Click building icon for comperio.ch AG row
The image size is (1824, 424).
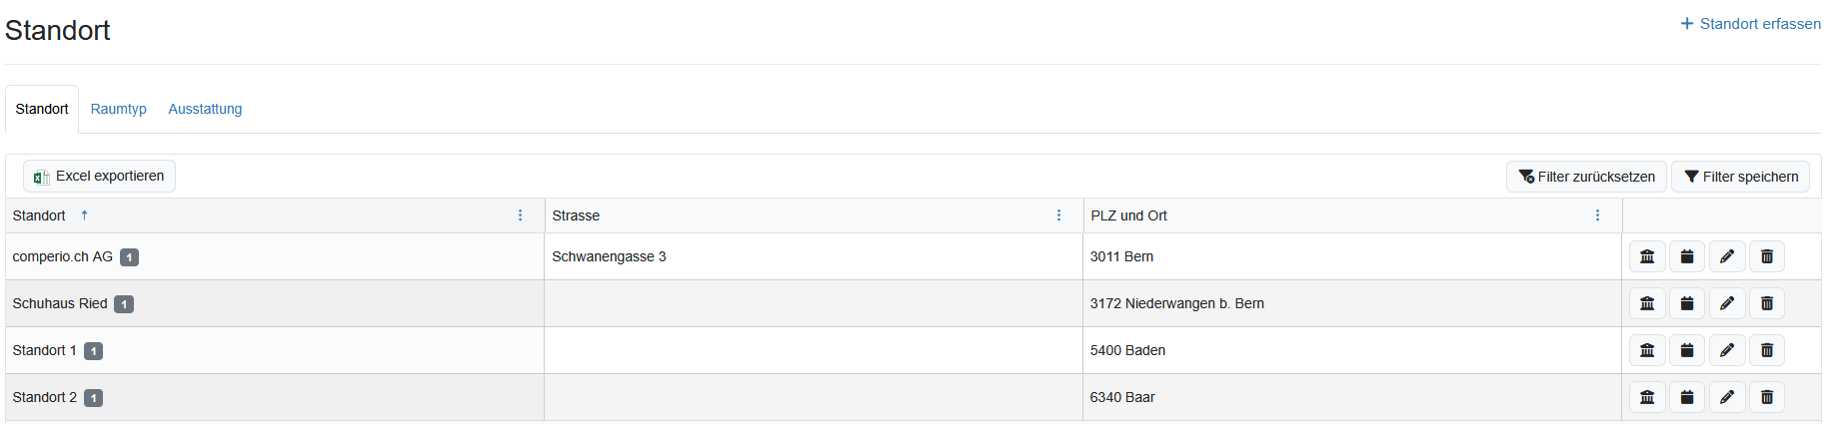1647,256
